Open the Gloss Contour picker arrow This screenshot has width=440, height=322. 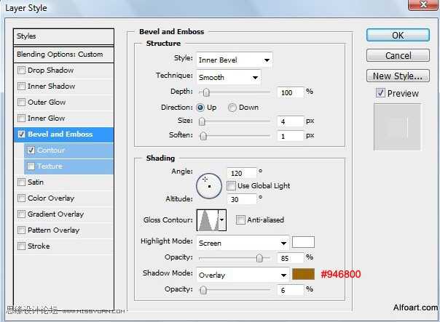point(221,220)
